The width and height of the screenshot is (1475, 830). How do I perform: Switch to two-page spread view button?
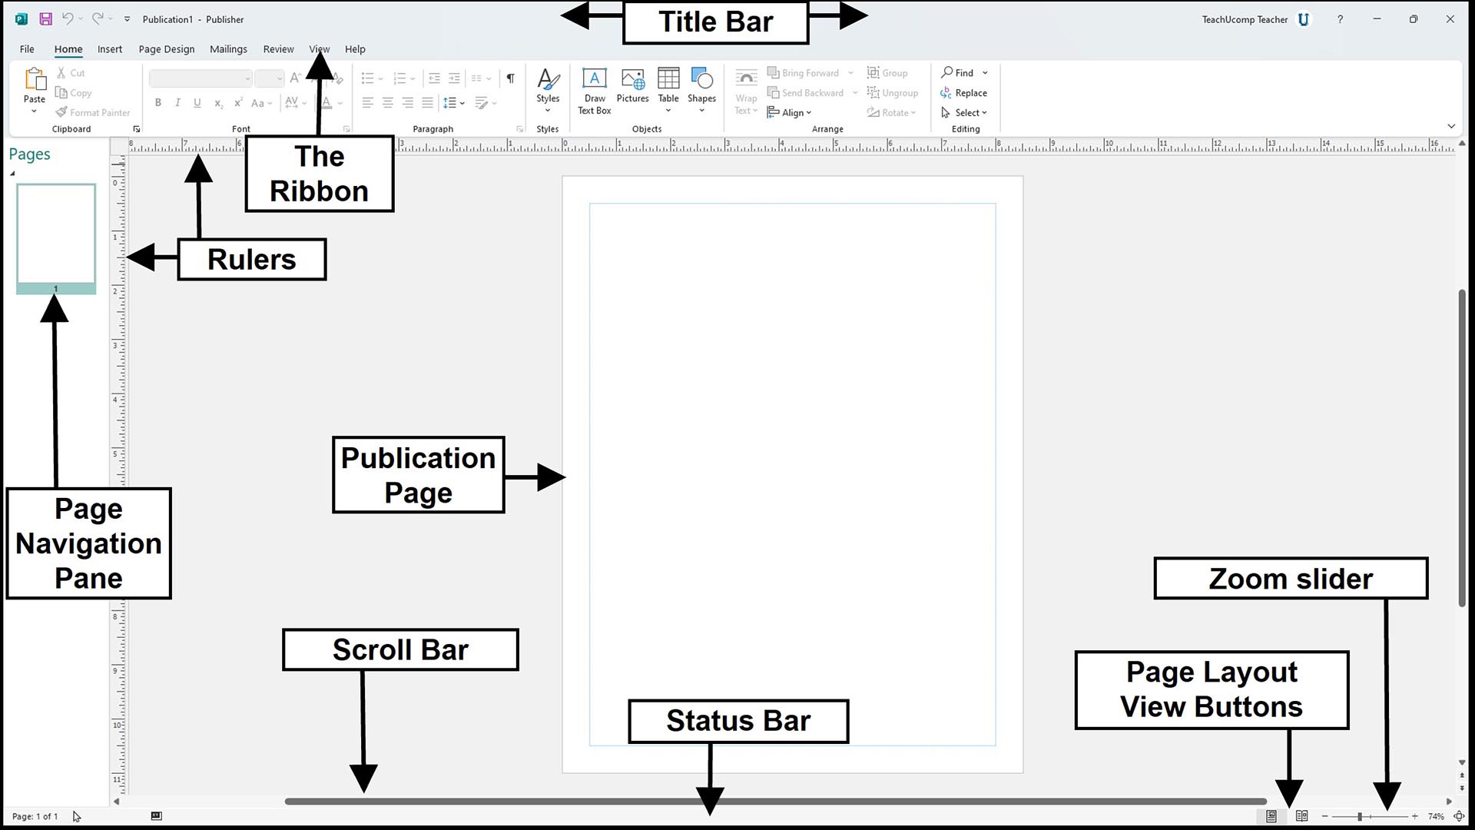[x=1301, y=816]
